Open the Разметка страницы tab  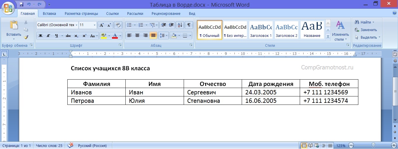point(81,14)
